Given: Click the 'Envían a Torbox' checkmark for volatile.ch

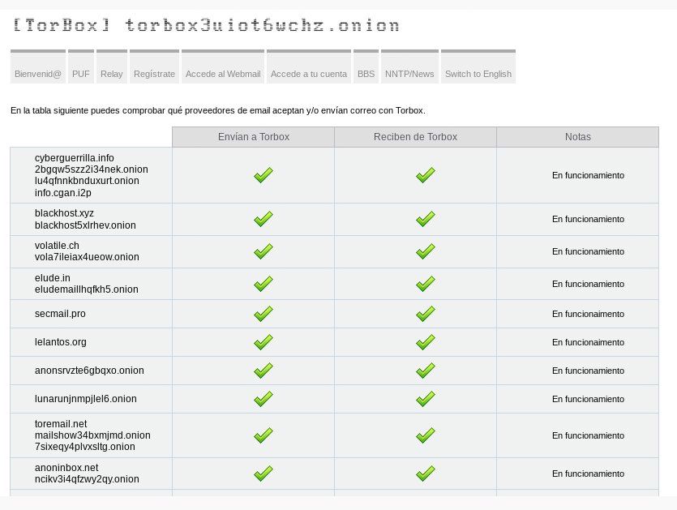Looking at the screenshot, I should 263,251.
